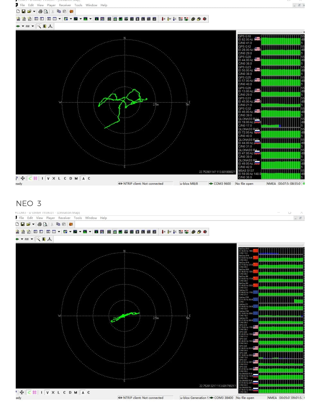Click the green C/N0 signal bar for GPS G10
Viewport: 321px width, 409px height.
(x=281, y=41)
